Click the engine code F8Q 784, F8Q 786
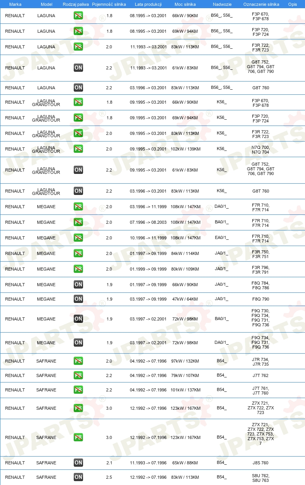 (261, 285)
